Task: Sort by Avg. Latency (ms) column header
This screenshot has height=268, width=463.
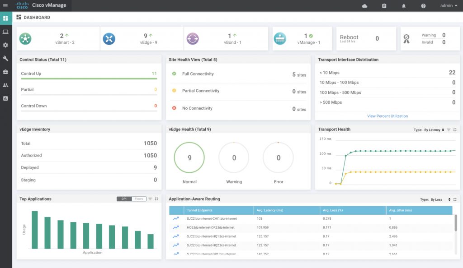Action: tap(286, 210)
